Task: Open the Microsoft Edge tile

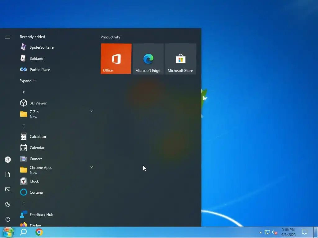Action: (148, 59)
